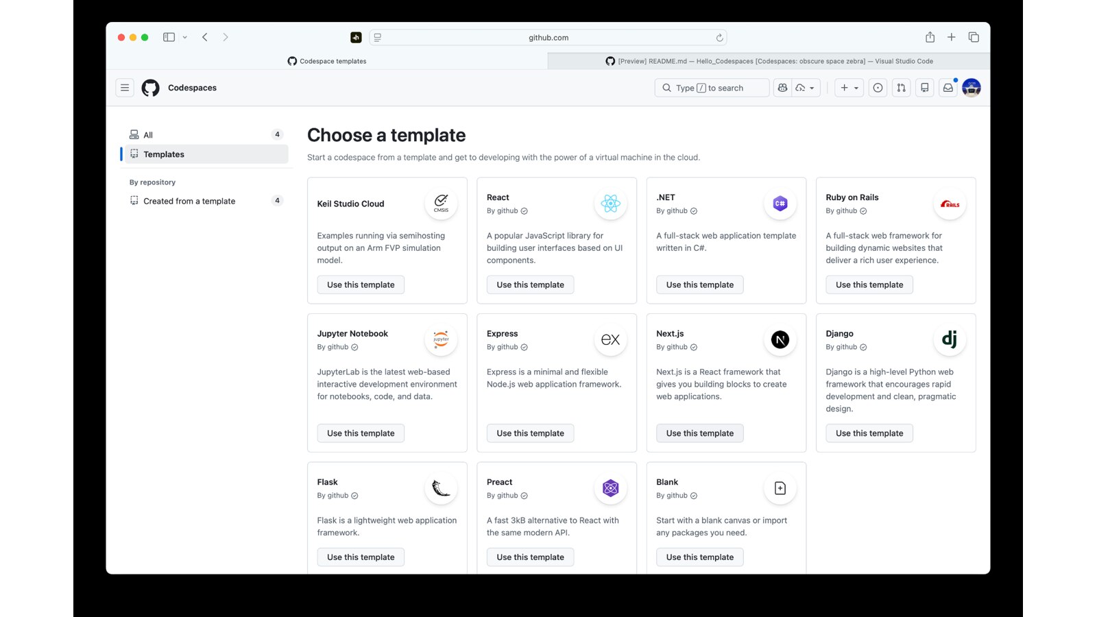
Task: Open pull requests icon in header
Action: point(901,88)
